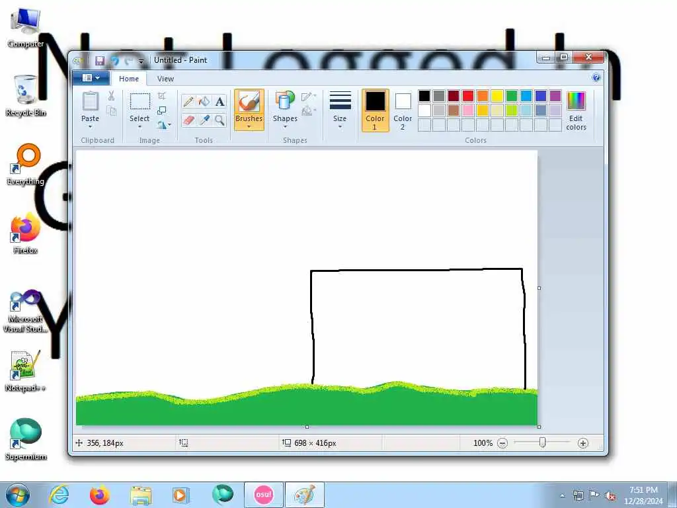Open the shape Fill dropdown
This screenshot has width=677, height=508.
click(309, 111)
